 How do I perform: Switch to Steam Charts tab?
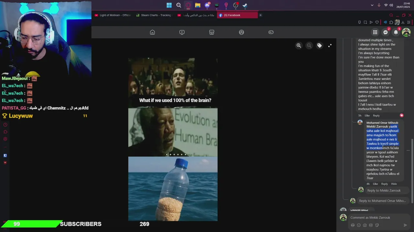pyautogui.click(x=154, y=15)
